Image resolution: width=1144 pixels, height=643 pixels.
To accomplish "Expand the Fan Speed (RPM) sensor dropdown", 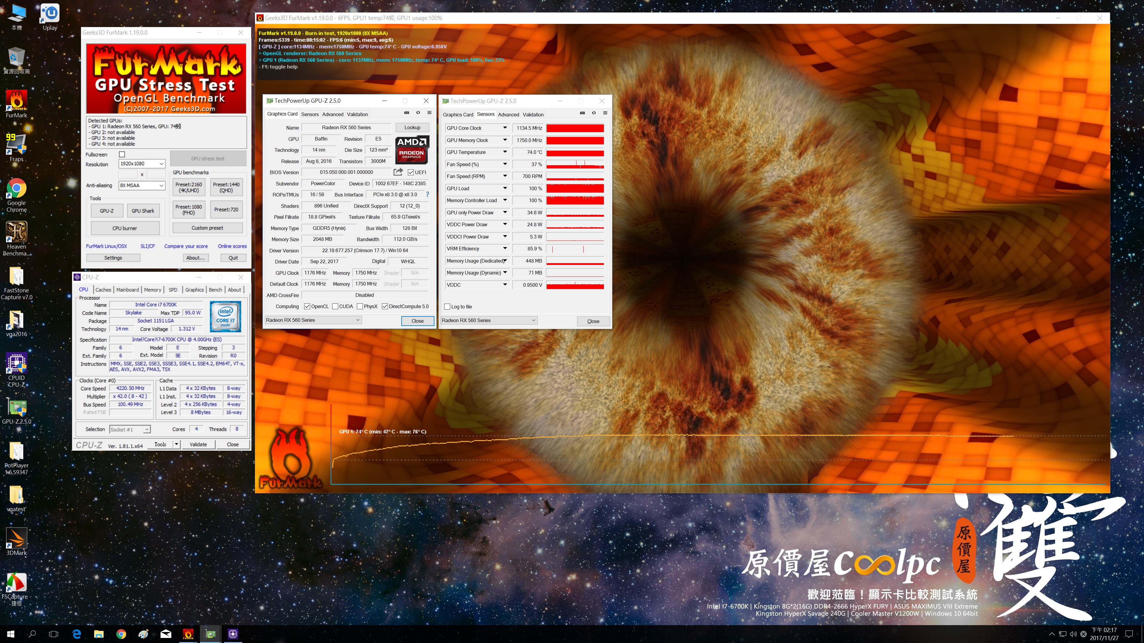I will 505,176.
